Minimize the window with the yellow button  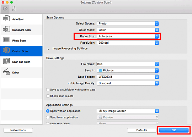point(7,2)
